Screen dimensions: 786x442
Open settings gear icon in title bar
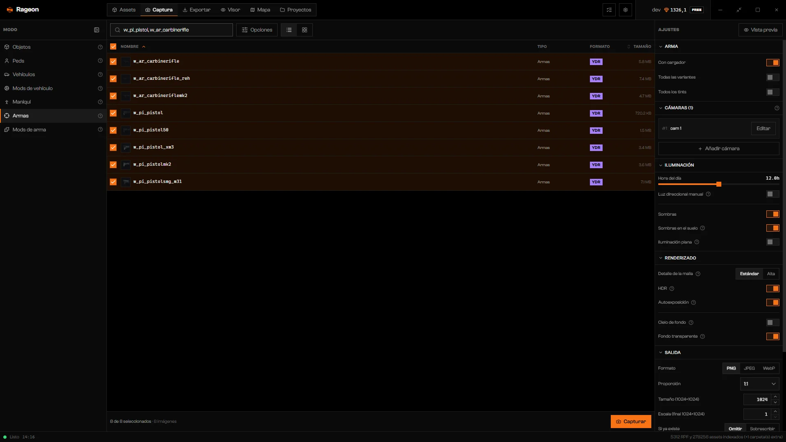point(626,10)
